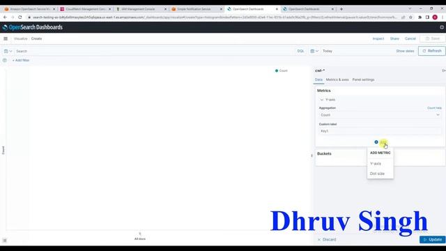Click the filter options icon left of Add filter
Screen dimensions: 446x251
coord(5,61)
